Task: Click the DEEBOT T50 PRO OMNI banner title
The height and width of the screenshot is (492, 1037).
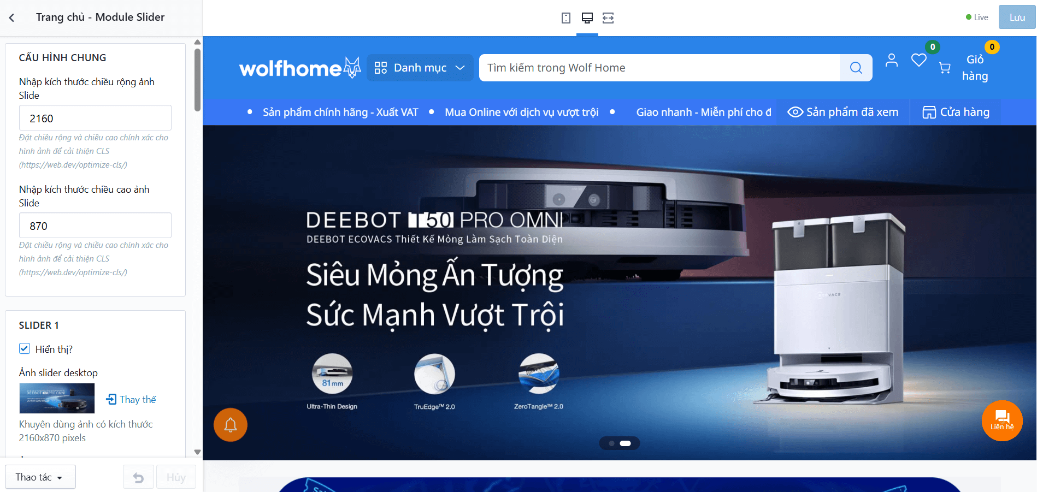Action: click(435, 220)
